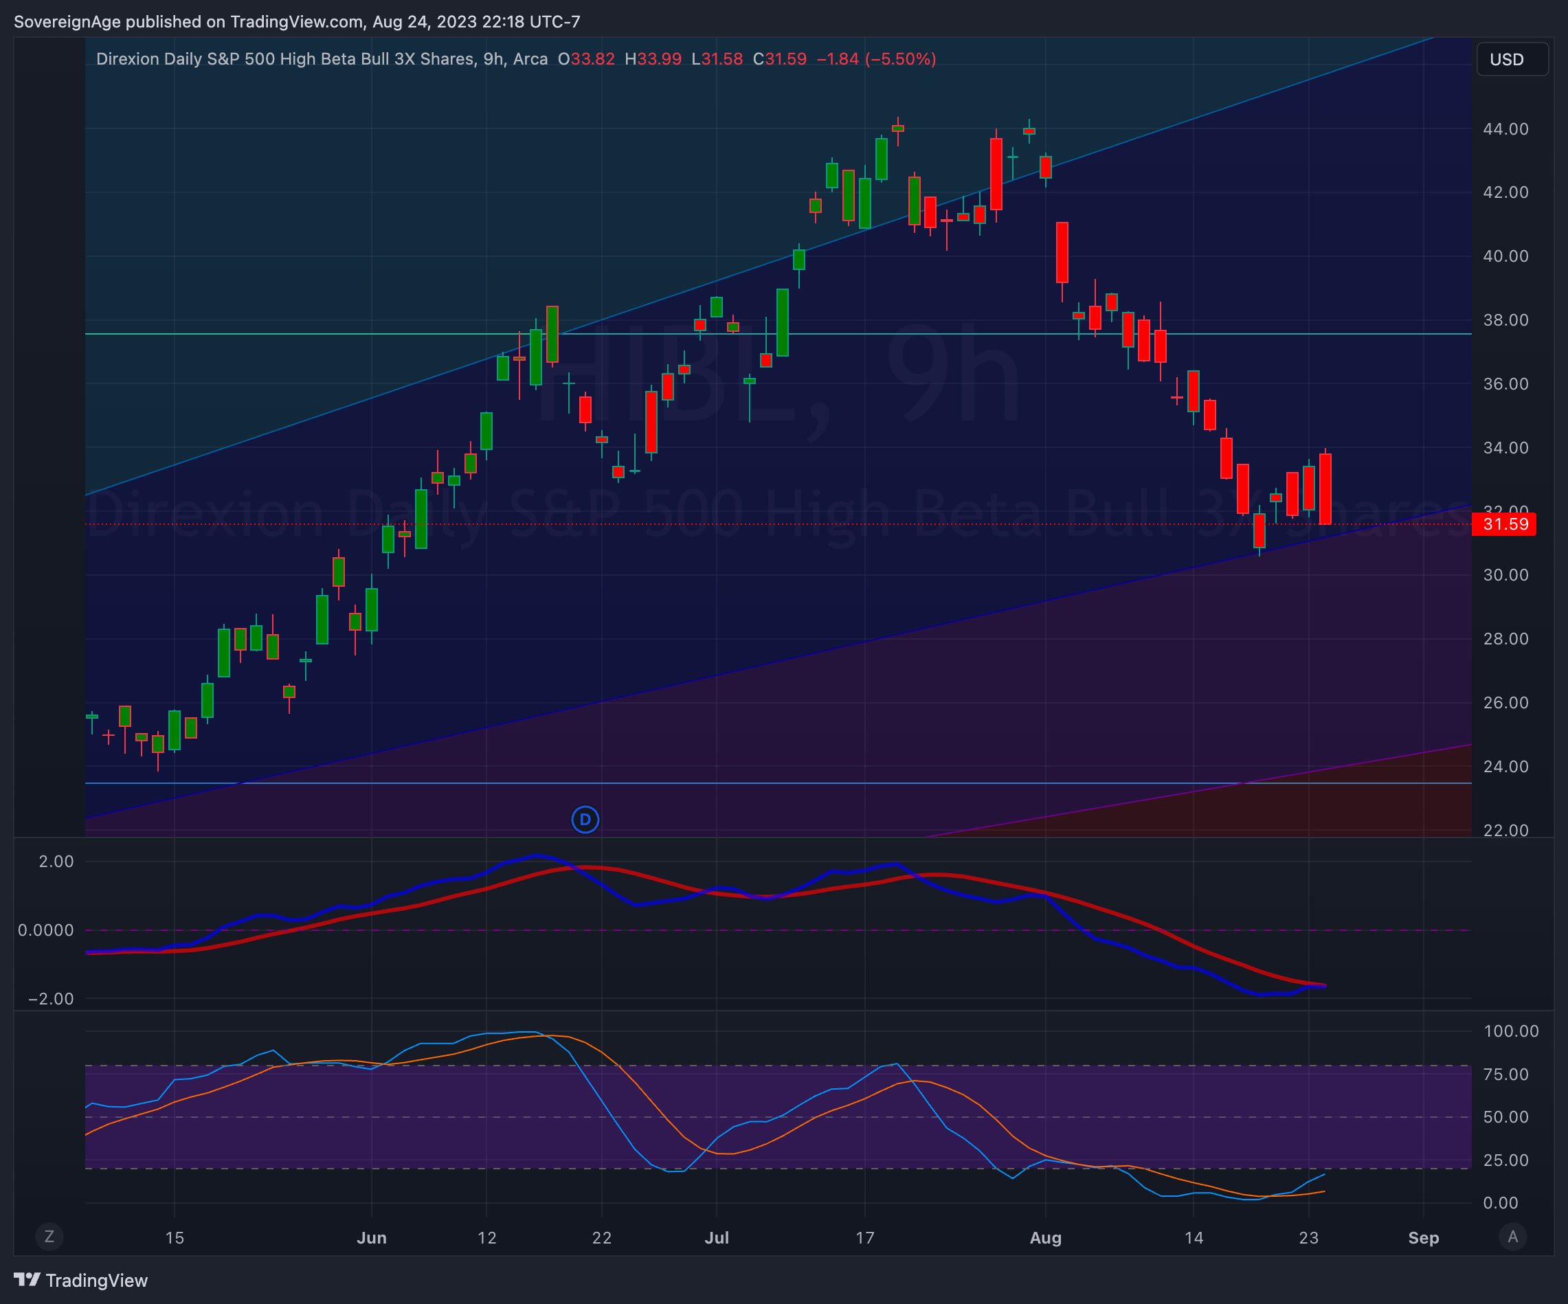Click the 0.0000 MACD scale label
The image size is (1568, 1304).
[x=46, y=930]
